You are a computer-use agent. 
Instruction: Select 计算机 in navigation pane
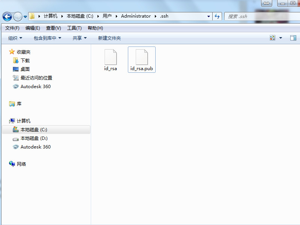tap(24, 121)
